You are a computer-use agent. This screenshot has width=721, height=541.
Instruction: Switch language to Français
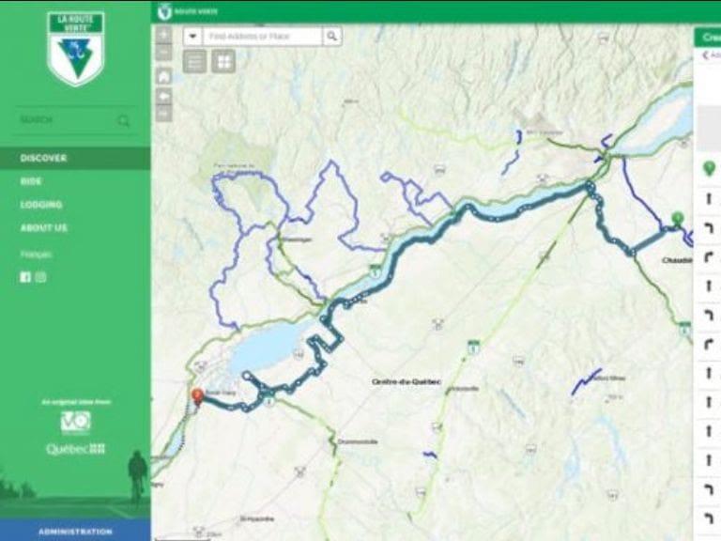tap(36, 255)
